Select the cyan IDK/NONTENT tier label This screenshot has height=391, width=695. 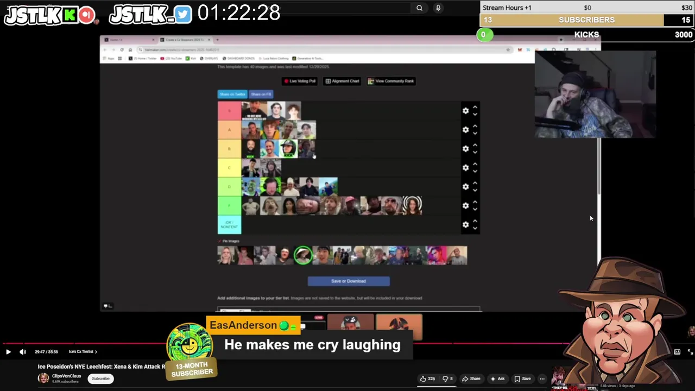(229, 225)
